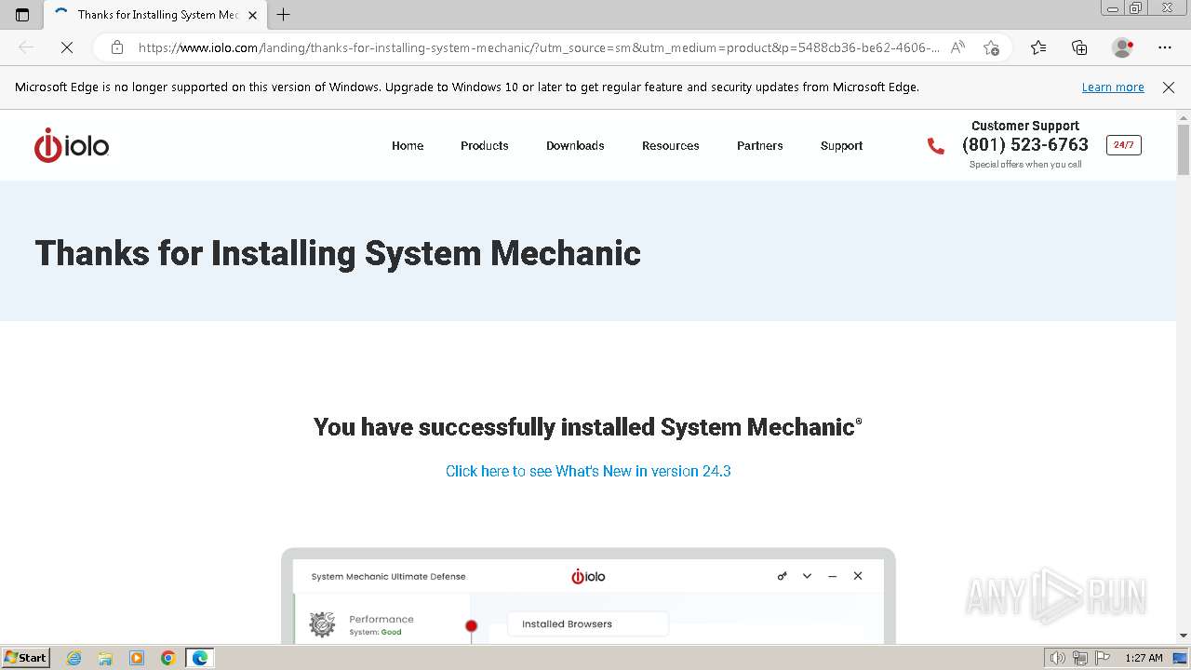Click the Thanks for Installing System Mechanic heading
1191x670 pixels.
pyautogui.click(x=338, y=253)
